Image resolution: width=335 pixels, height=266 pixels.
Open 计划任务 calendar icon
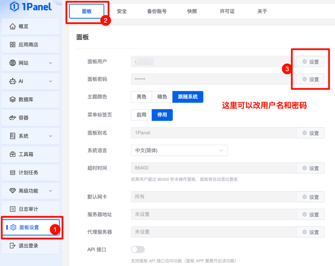pyautogui.click(x=13, y=173)
